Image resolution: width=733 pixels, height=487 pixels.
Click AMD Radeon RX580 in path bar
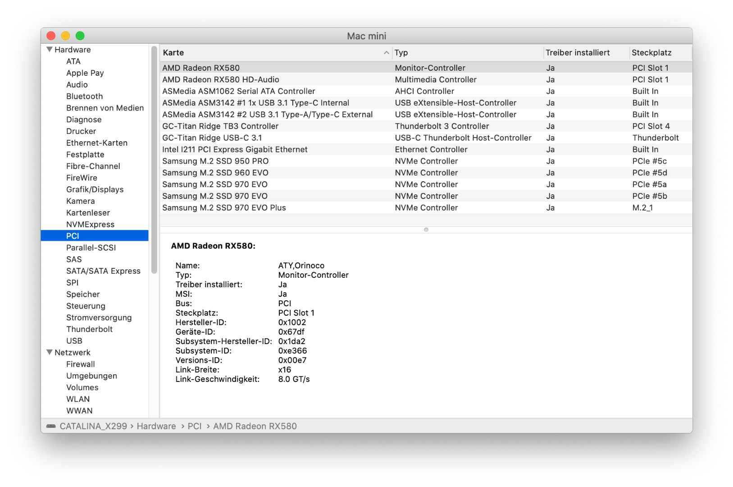point(255,426)
